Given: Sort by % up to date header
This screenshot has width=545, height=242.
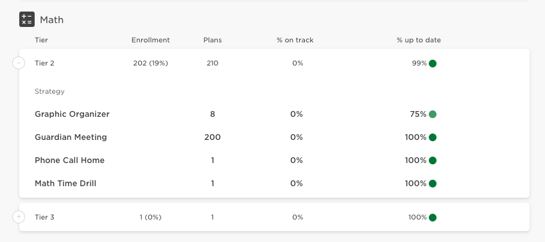Looking at the screenshot, I should 419,40.
